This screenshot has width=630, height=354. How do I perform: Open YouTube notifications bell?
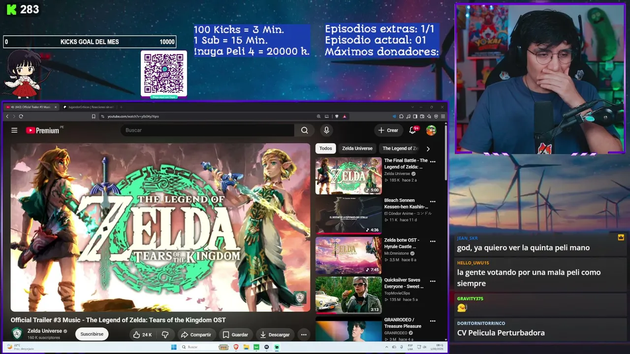(413, 130)
